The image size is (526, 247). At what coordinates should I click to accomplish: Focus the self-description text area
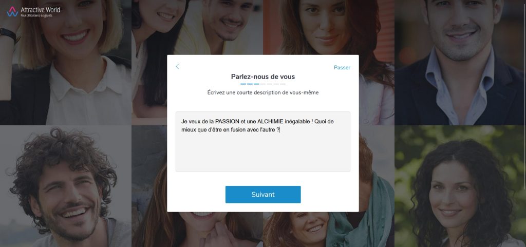pos(263,142)
